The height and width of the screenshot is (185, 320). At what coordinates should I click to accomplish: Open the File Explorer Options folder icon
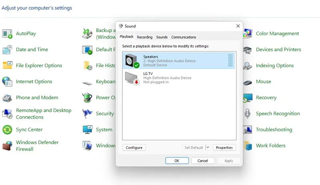(x=7, y=66)
